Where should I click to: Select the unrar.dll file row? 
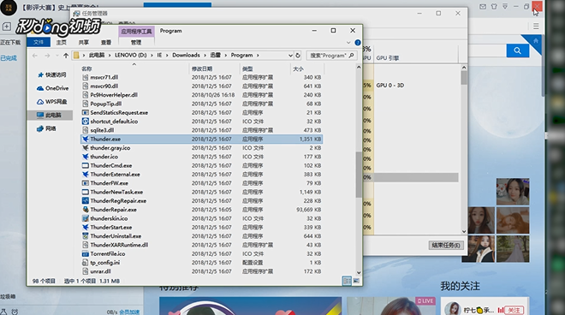click(x=202, y=271)
